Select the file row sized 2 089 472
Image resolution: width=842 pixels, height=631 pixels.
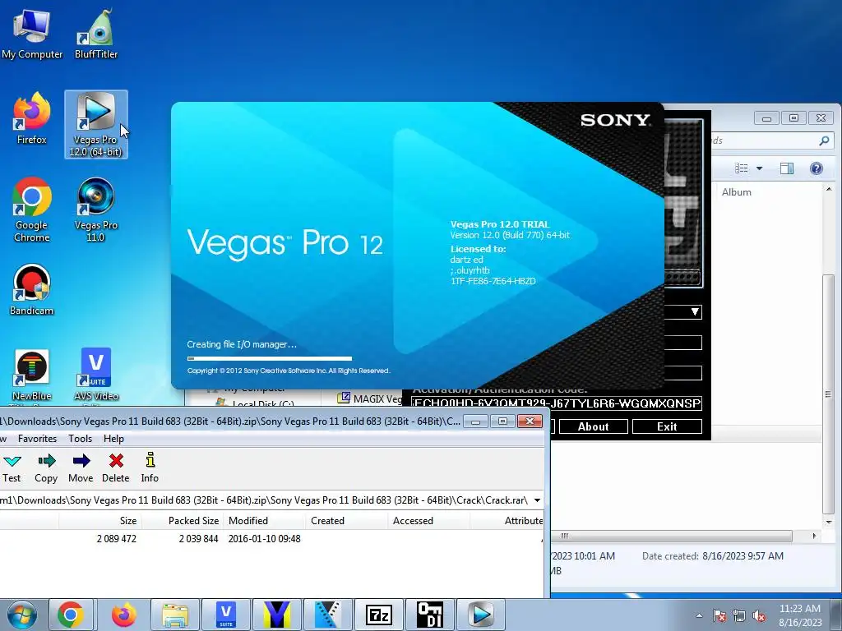click(271, 539)
